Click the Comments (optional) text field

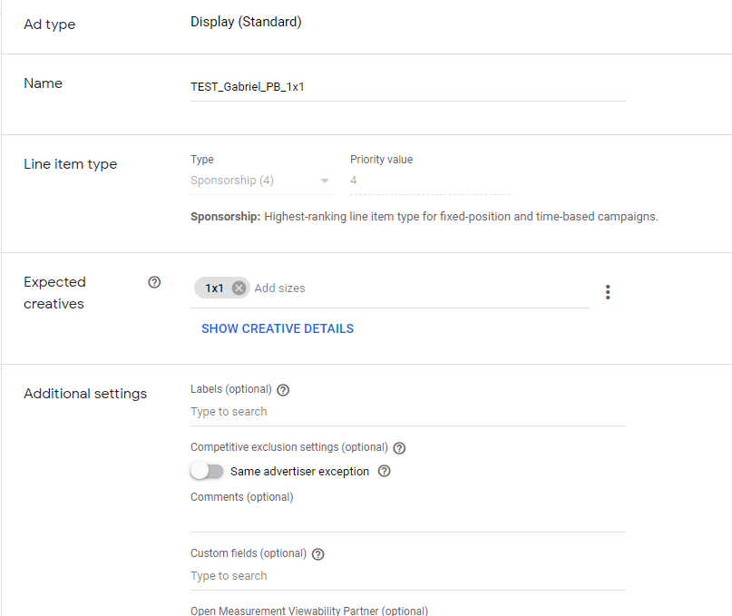pyautogui.click(x=407, y=518)
